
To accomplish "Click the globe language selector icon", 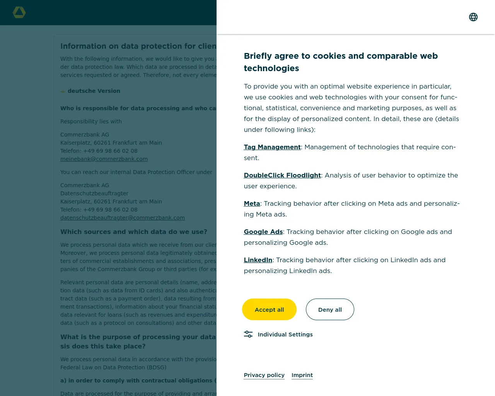I will pyautogui.click(x=473, y=17).
